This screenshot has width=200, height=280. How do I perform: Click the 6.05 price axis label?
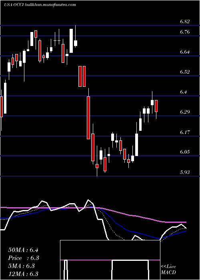(185, 152)
